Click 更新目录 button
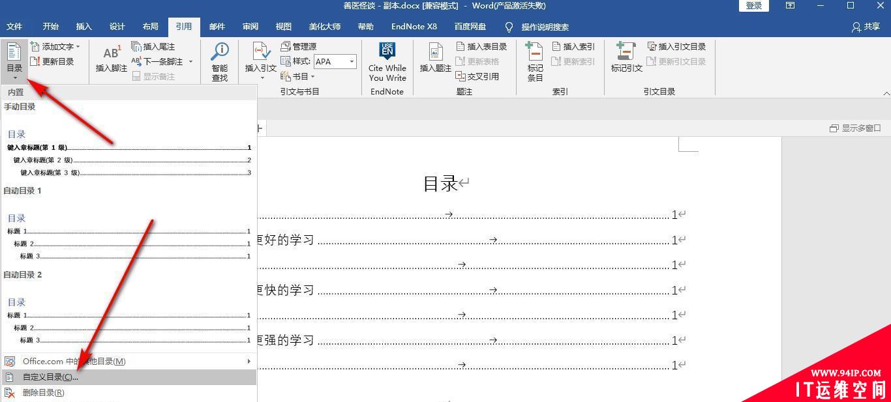This screenshot has height=402, width=891. tap(52, 61)
